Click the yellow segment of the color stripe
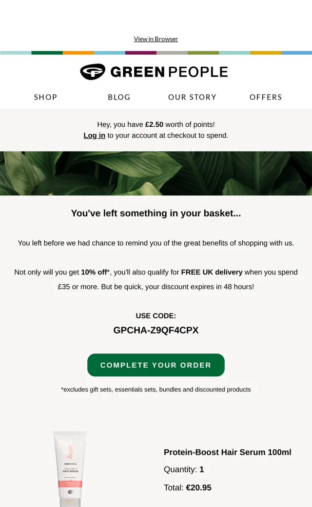The image size is (312, 507). pyautogui.click(x=266, y=53)
